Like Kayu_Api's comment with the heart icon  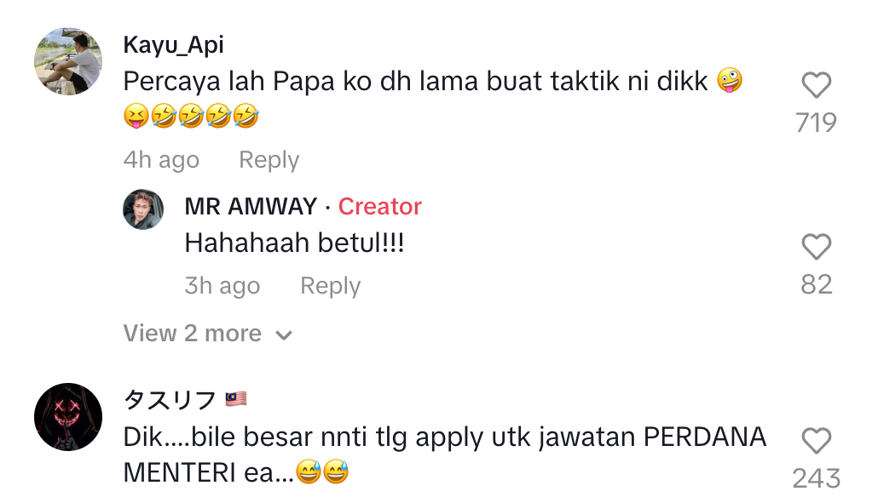point(817,85)
